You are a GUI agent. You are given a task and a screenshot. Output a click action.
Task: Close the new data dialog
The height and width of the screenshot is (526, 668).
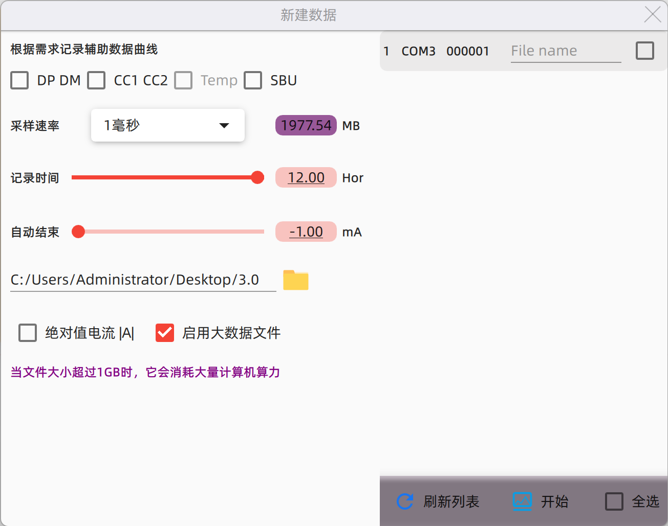(652, 14)
